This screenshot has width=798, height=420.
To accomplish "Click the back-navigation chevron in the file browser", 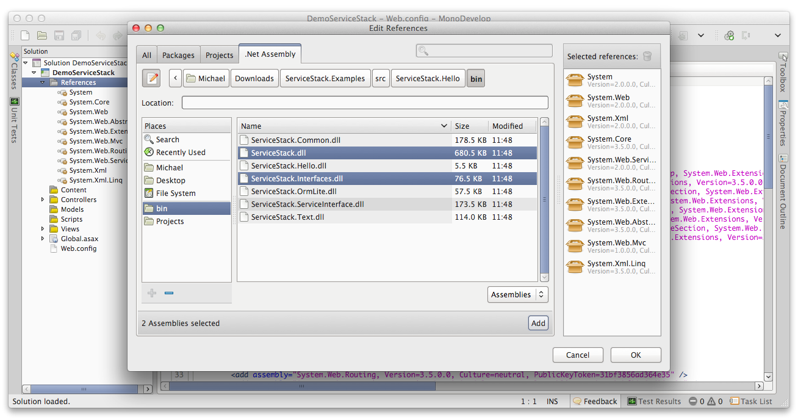I will tap(175, 78).
